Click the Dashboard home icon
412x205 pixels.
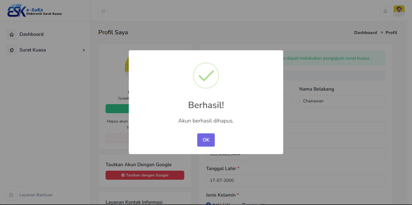11,35
